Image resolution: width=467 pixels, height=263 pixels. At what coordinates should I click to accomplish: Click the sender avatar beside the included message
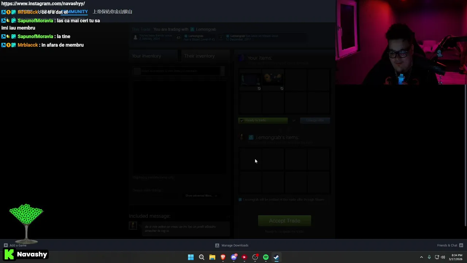(133, 226)
